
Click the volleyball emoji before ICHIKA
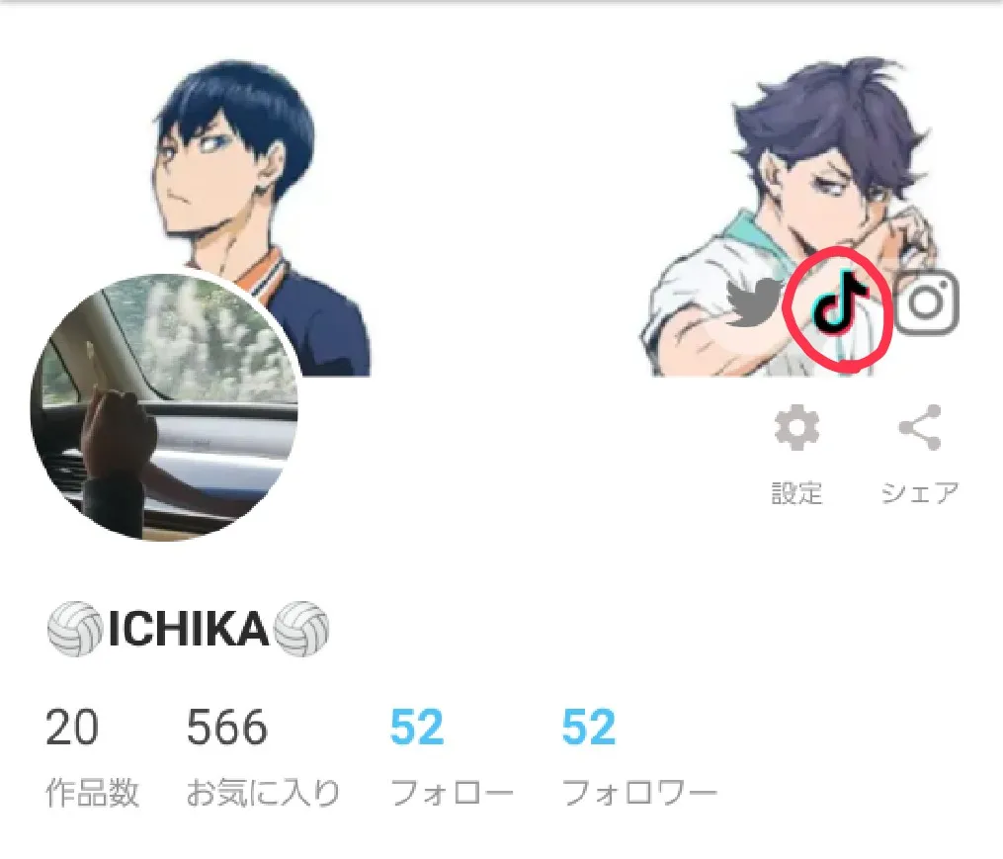75,630
